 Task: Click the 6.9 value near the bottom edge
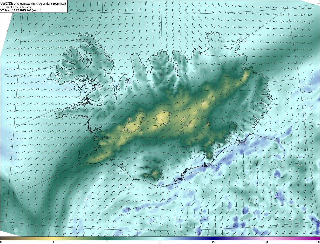click(190, 226)
